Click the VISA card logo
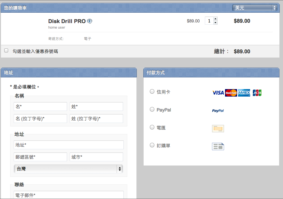283x199 pixels. pos(218,93)
